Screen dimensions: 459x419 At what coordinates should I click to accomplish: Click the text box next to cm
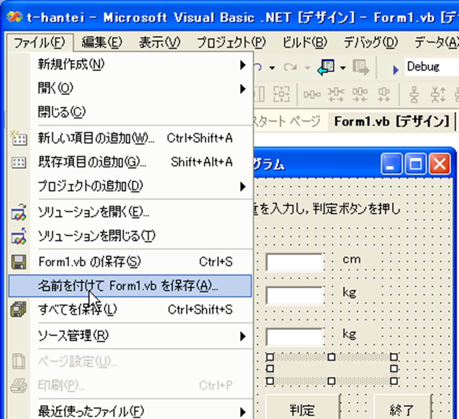point(295,262)
